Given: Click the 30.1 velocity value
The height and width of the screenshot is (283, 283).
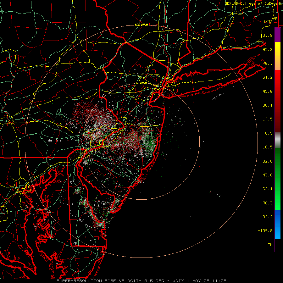Looking at the screenshot, I should (x=268, y=105).
